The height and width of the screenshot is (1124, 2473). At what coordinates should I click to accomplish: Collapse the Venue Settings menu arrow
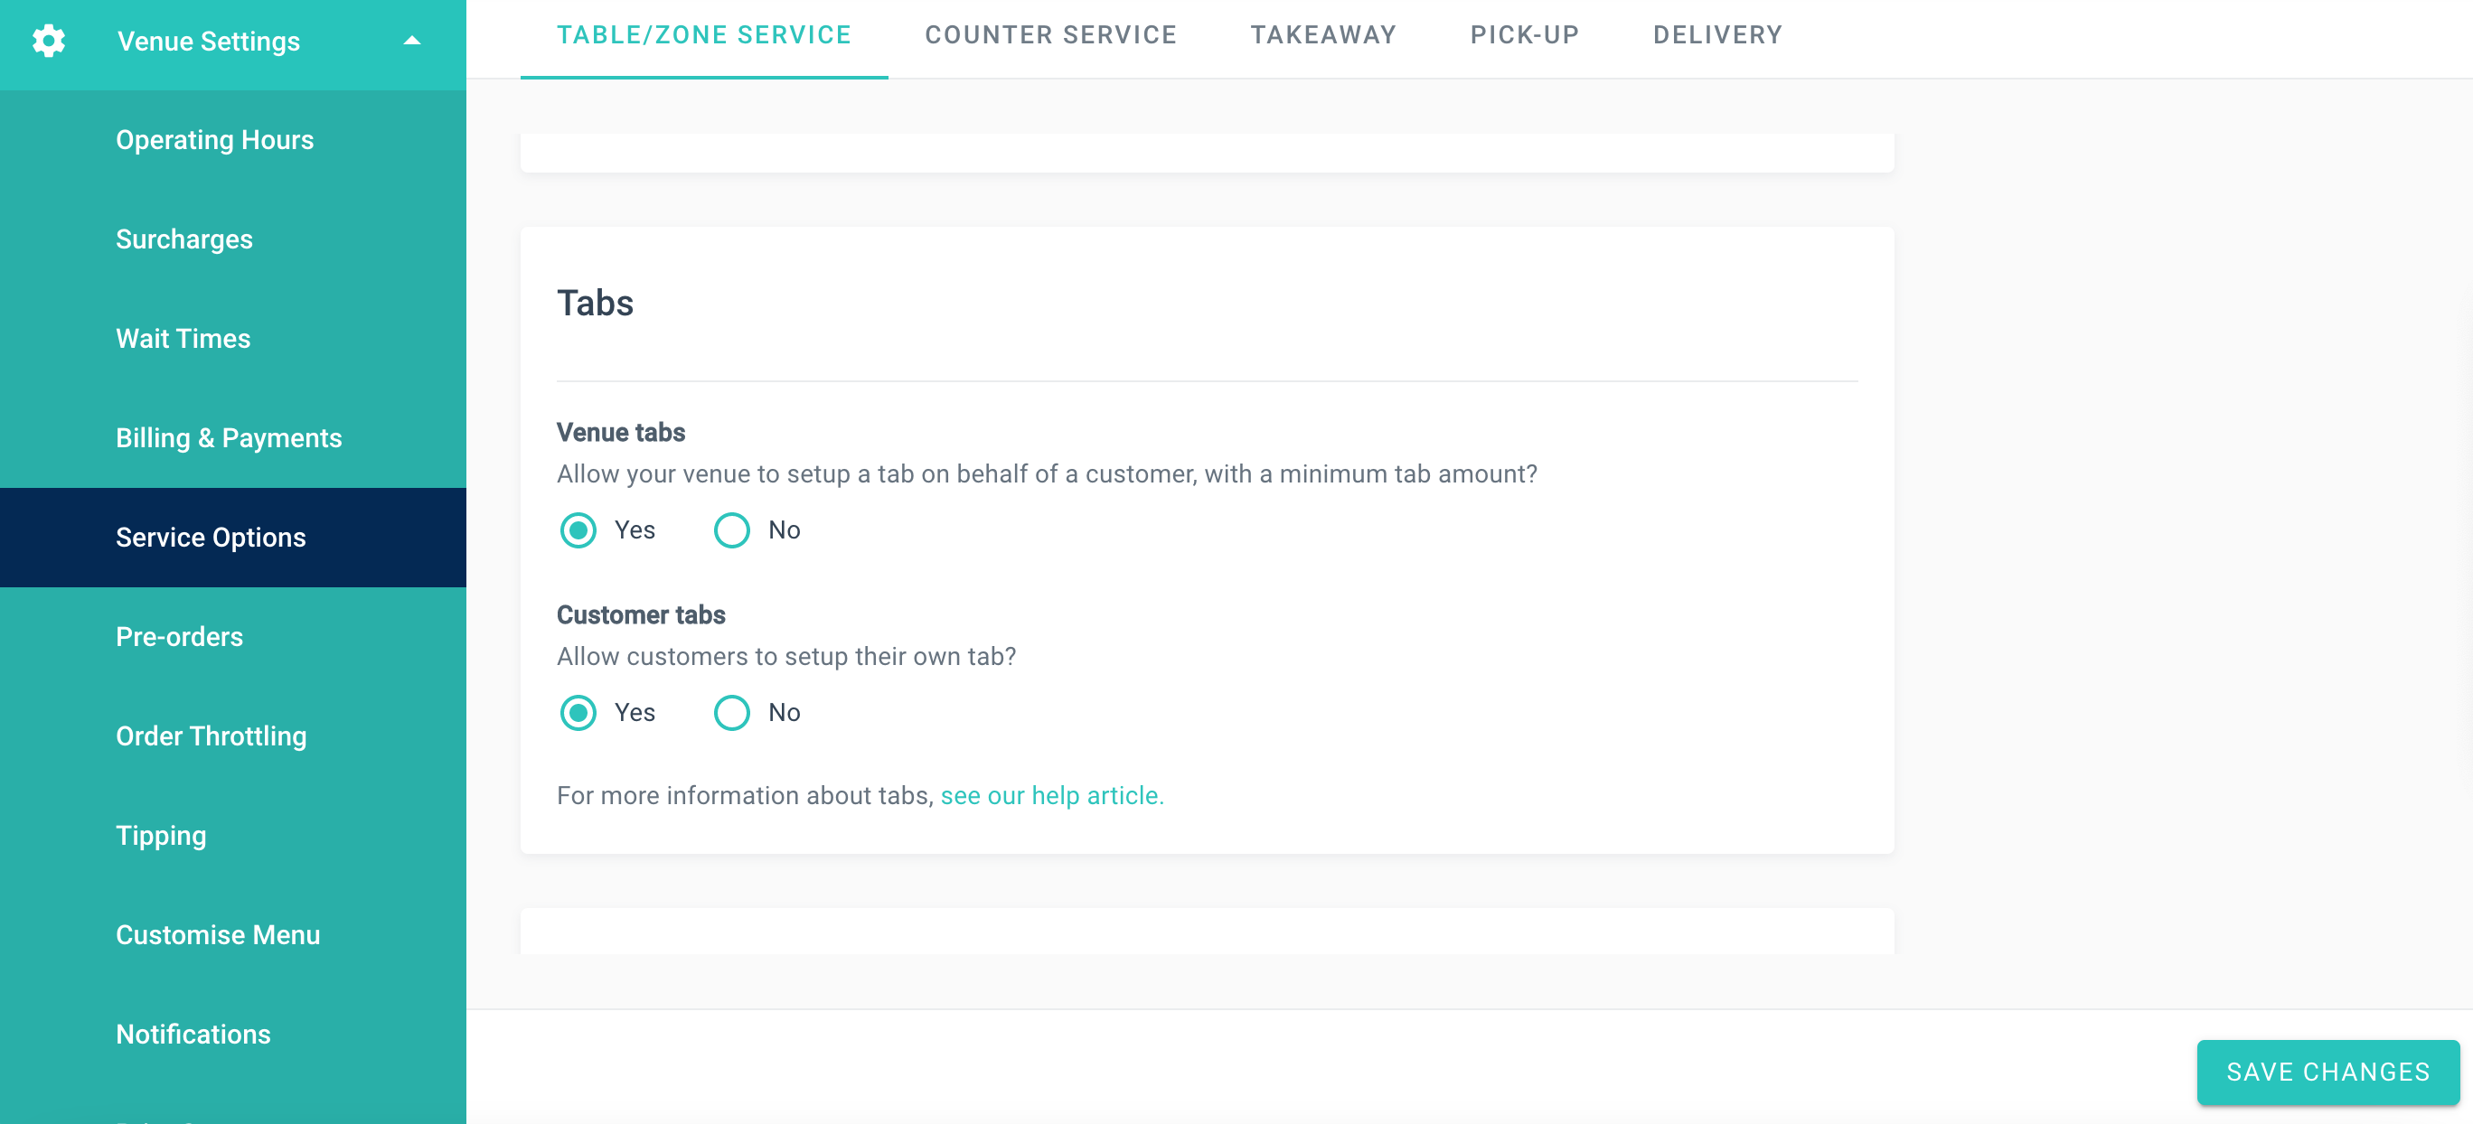click(412, 42)
